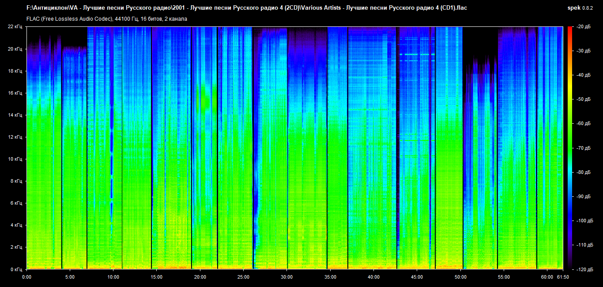Click the 12 кГц frequency label

pos(15,137)
